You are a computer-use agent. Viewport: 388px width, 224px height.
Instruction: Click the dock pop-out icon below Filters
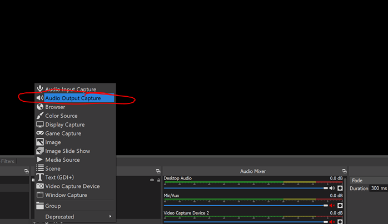[27, 171]
